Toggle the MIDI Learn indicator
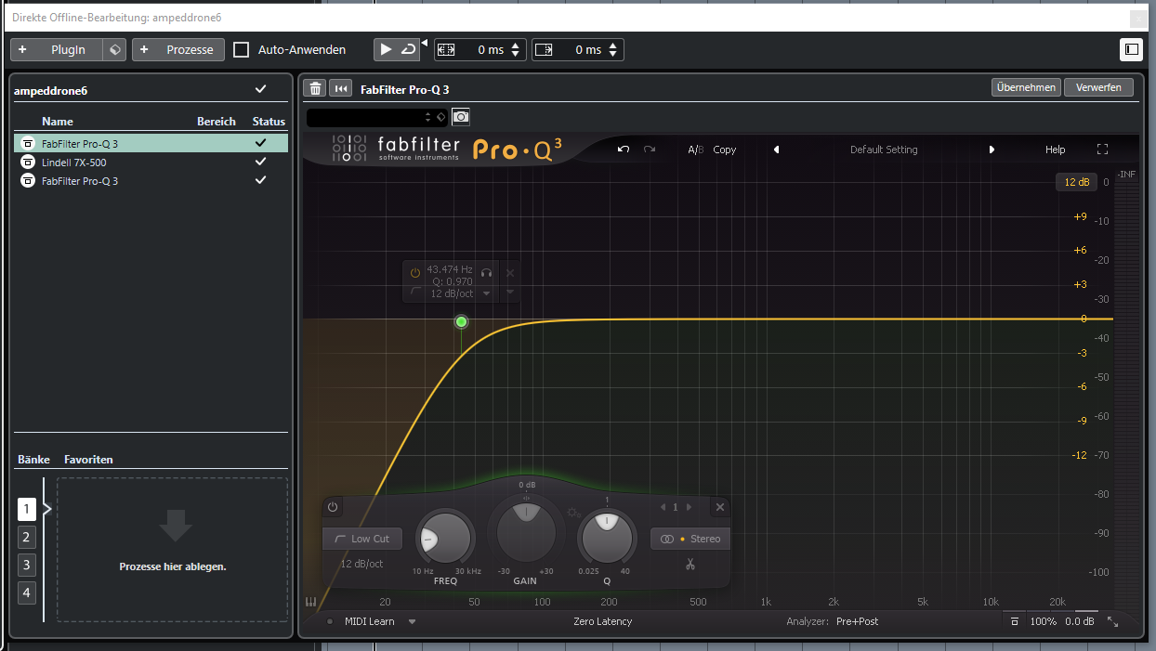 click(x=329, y=621)
